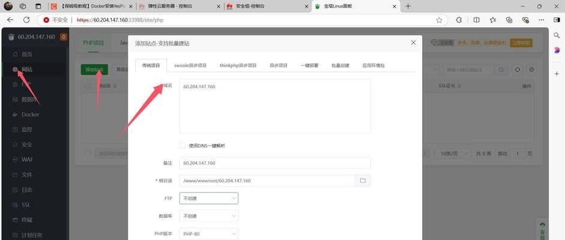Switch to 异步项目 tab
The image size is (565, 240).
click(279, 65)
